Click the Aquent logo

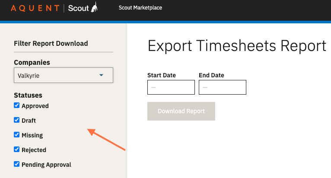pyautogui.click(x=35, y=8)
